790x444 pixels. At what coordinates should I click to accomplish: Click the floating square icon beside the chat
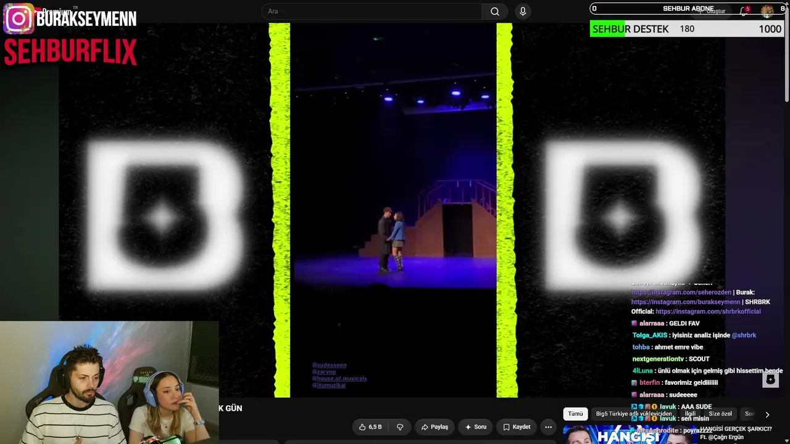coord(770,379)
